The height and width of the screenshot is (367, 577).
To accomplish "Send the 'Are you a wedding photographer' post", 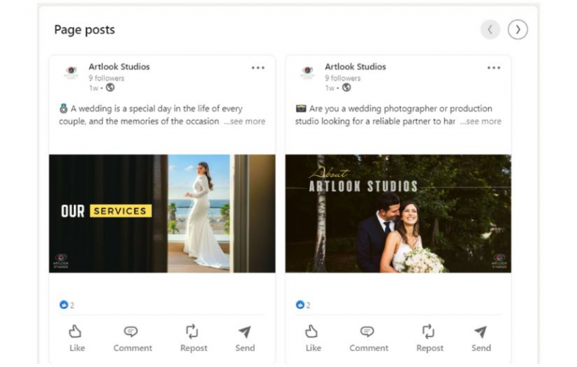I will pyautogui.click(x=482, y=338).
